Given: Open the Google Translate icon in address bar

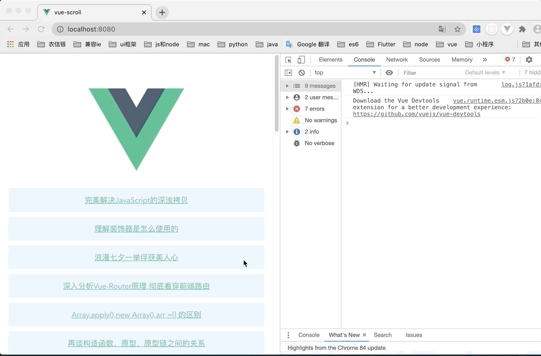Looking at the screenshot, I should pos(442,29).
